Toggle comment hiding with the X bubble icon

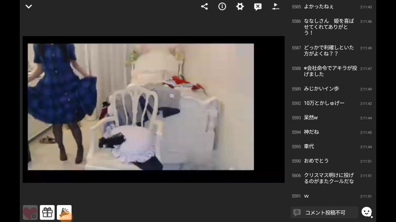(x=257, y=7)
